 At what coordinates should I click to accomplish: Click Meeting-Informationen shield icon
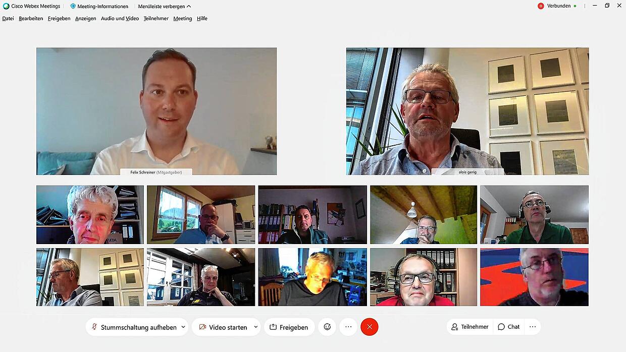click(x=73, y=6)
